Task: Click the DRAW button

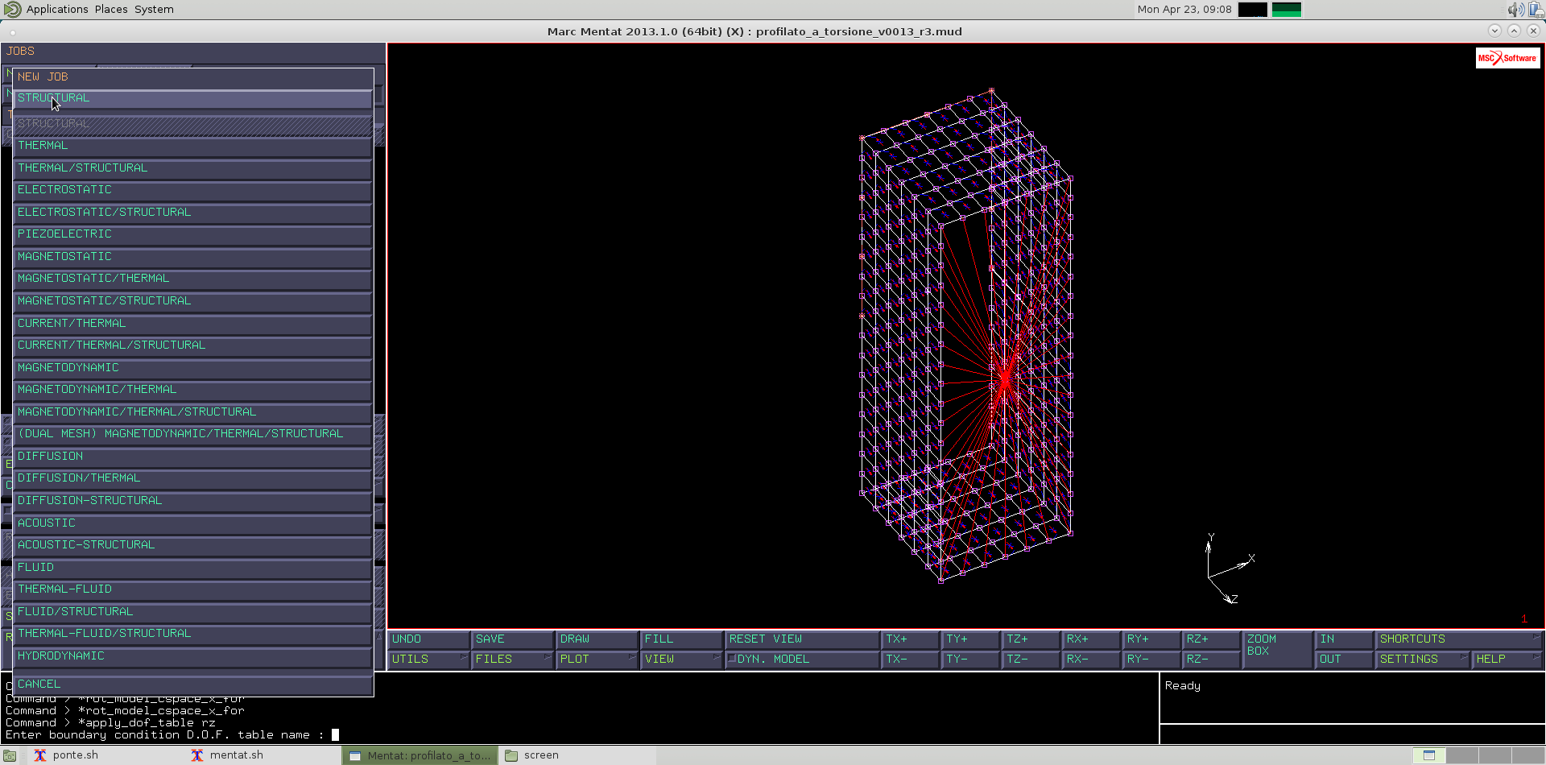Action: [x=597, y=639]
